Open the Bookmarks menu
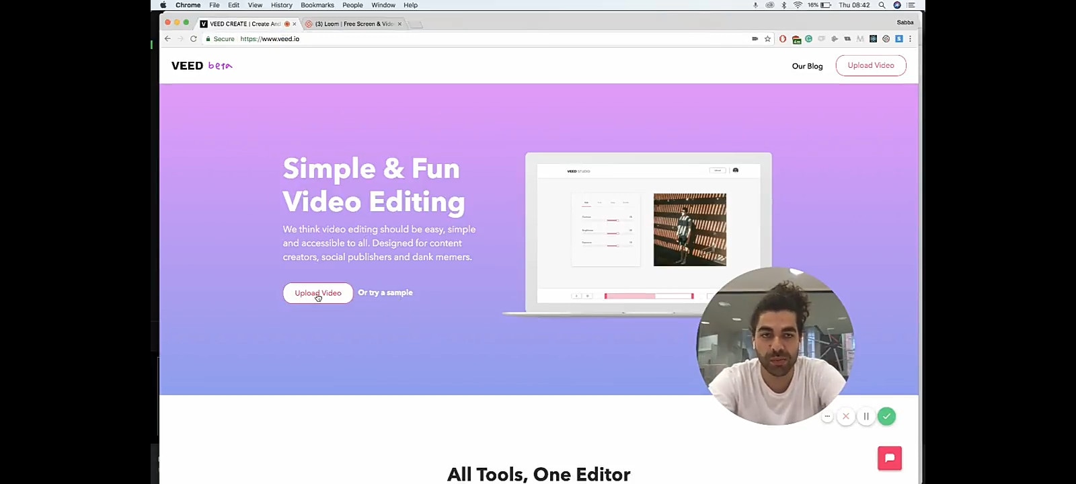Screen dimensions: 1076x484 (x=317, y=5)
